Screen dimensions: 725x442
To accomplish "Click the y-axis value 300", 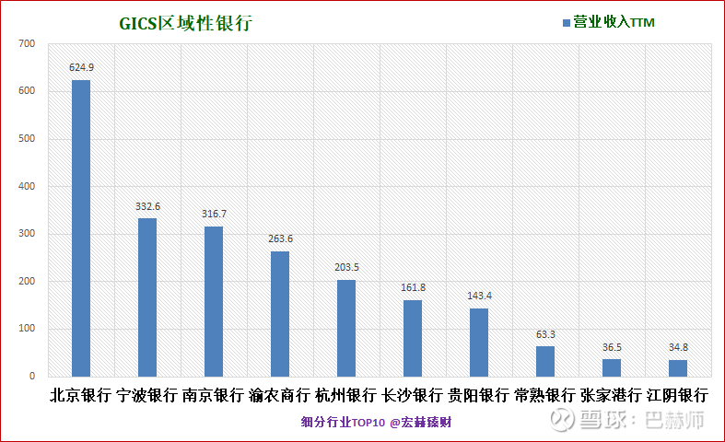I will pyautogui.click(x=27, y=234).
